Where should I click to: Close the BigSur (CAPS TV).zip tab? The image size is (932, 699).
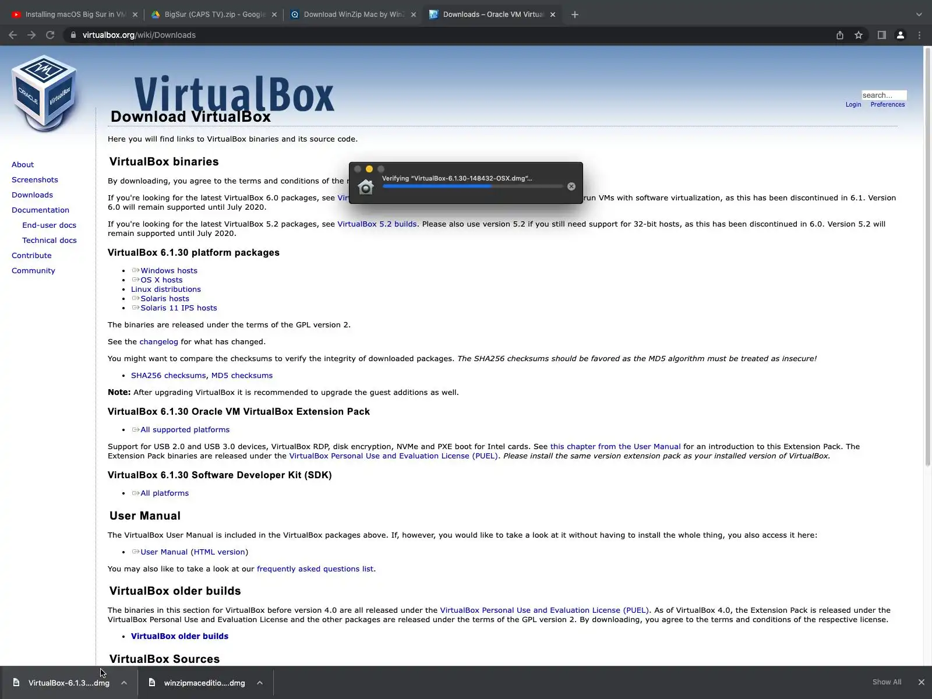[274, 15]
